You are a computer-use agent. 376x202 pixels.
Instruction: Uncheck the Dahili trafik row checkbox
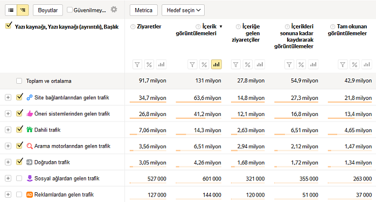pyautogui.click(x=19, y=129)
